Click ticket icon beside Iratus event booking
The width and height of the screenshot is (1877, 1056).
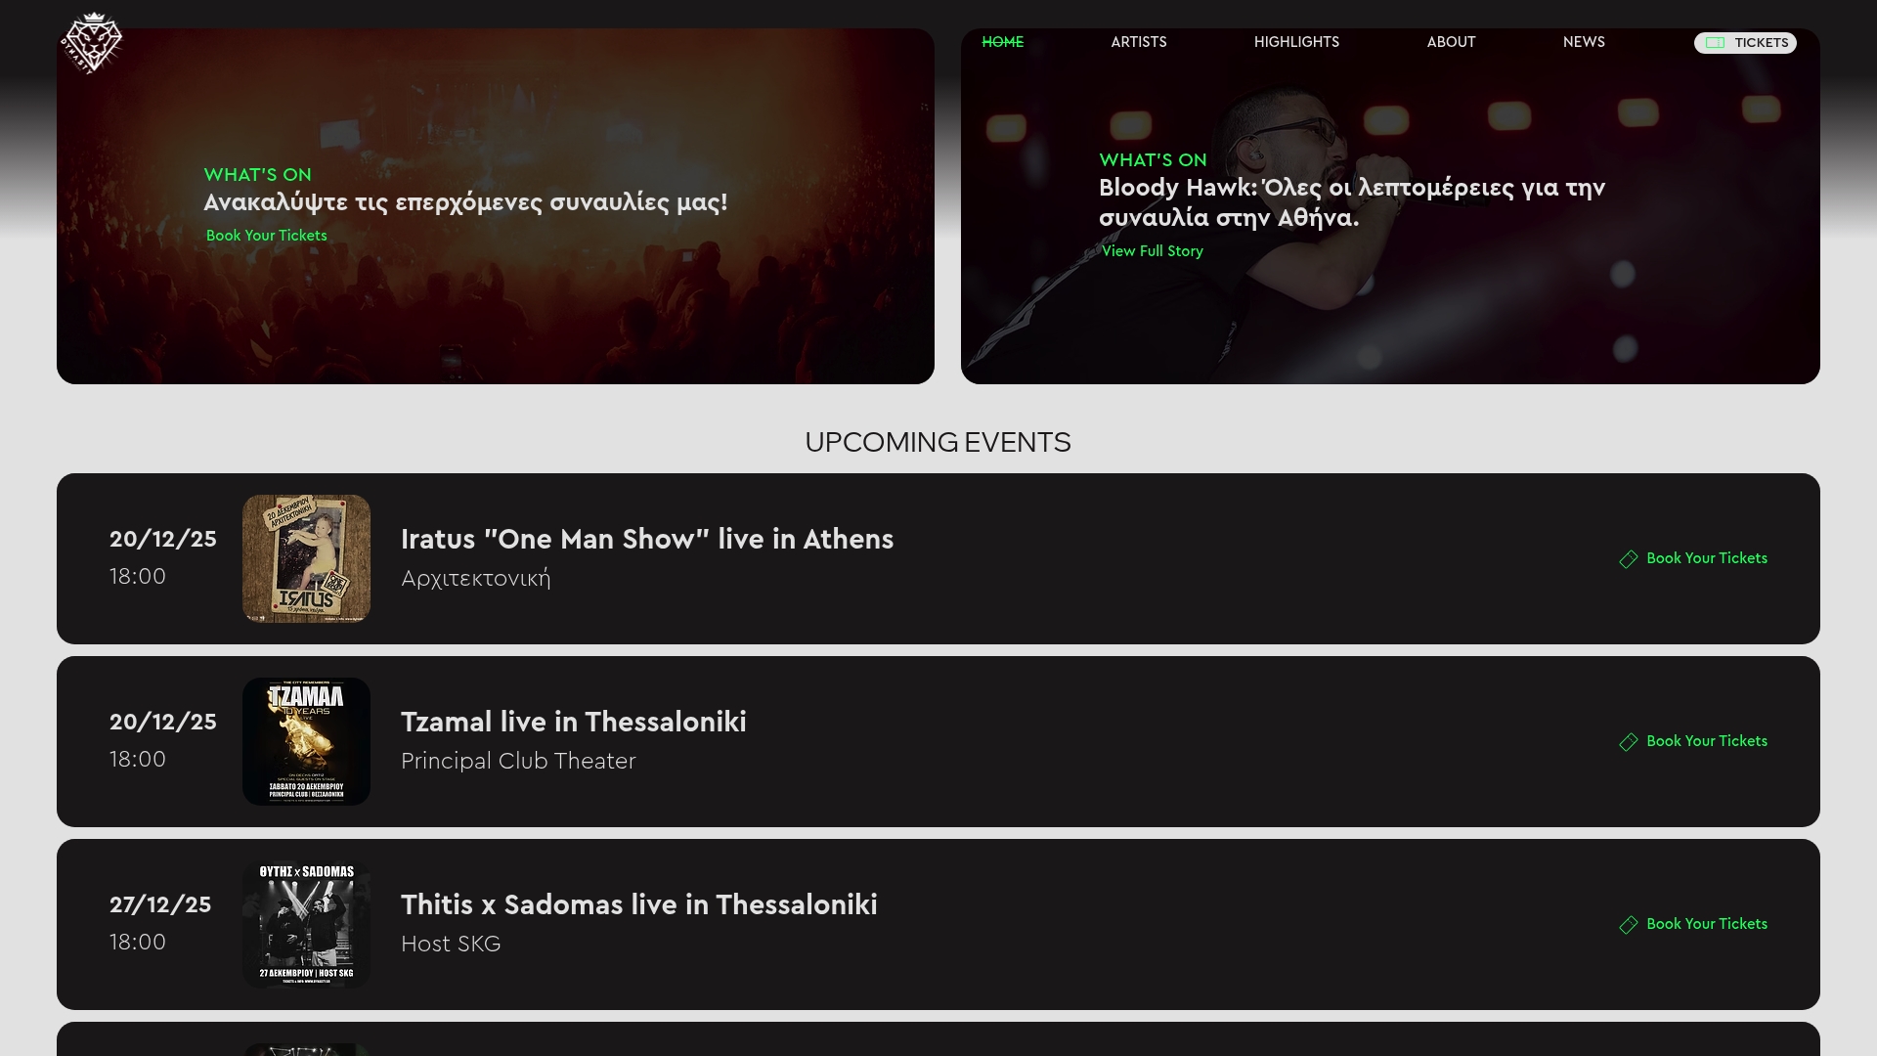(x=1628, y=559)
